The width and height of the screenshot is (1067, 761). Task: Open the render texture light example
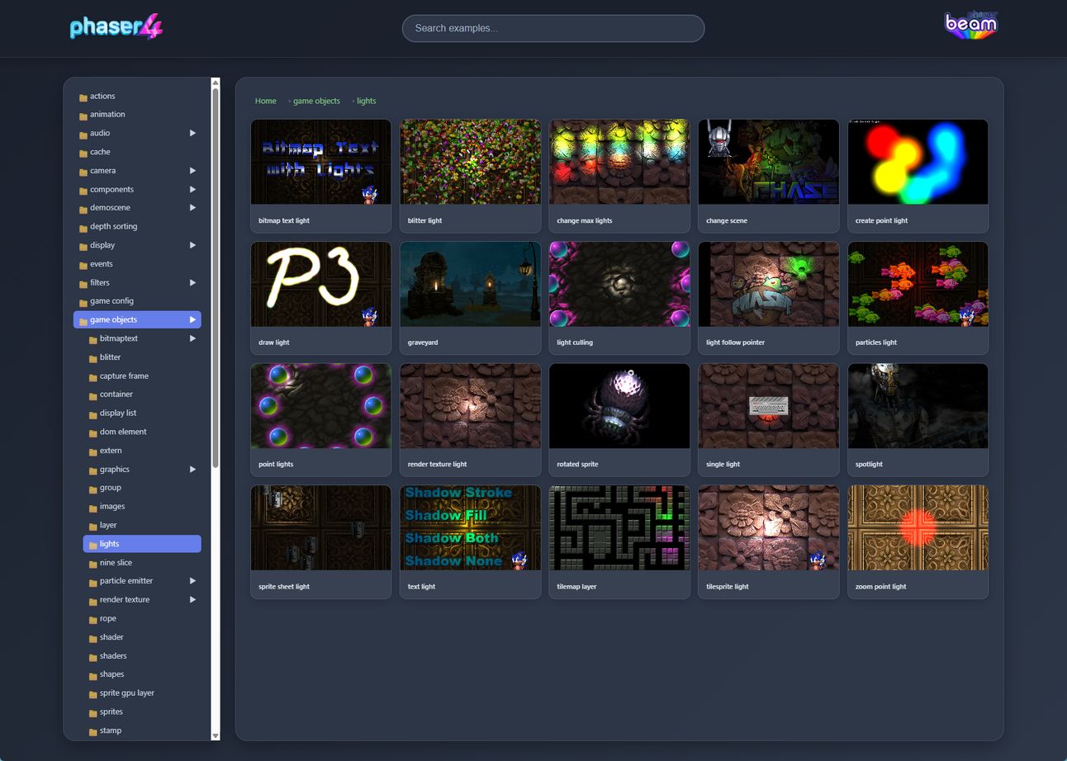(x=471, y=420)
